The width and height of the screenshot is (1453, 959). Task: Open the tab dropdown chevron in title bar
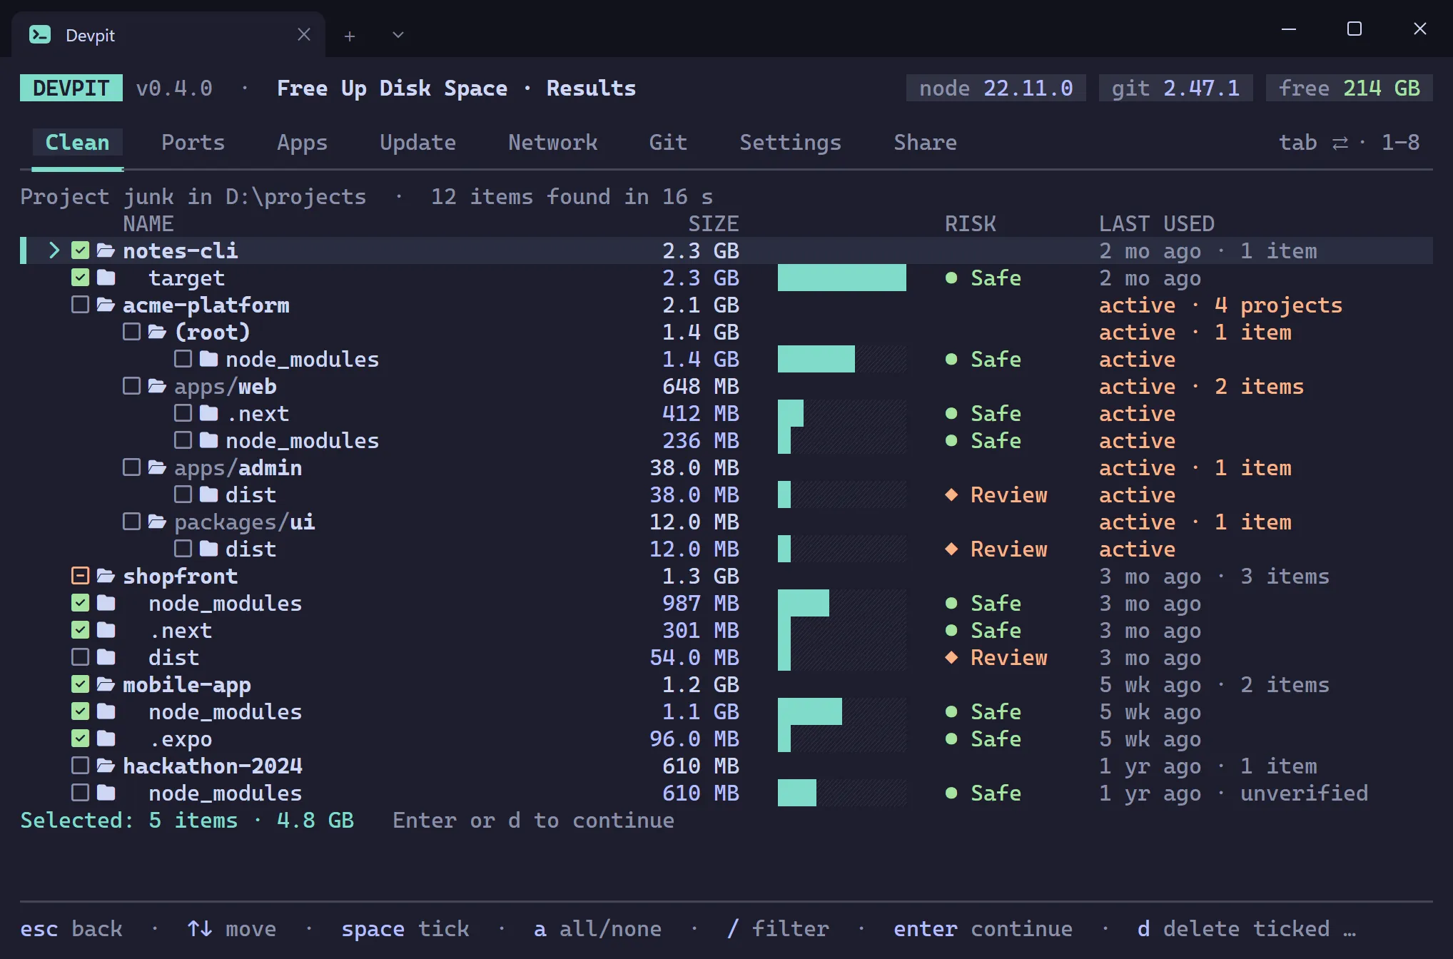[x=398, y=35]
